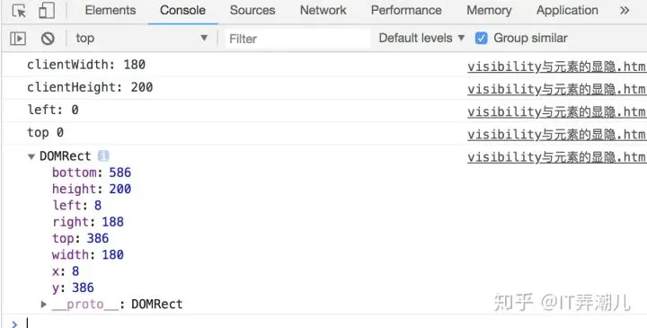This screenshot has height=328, width=647.
Task: Switch to the Network tab
Action: tap(323, 10)
